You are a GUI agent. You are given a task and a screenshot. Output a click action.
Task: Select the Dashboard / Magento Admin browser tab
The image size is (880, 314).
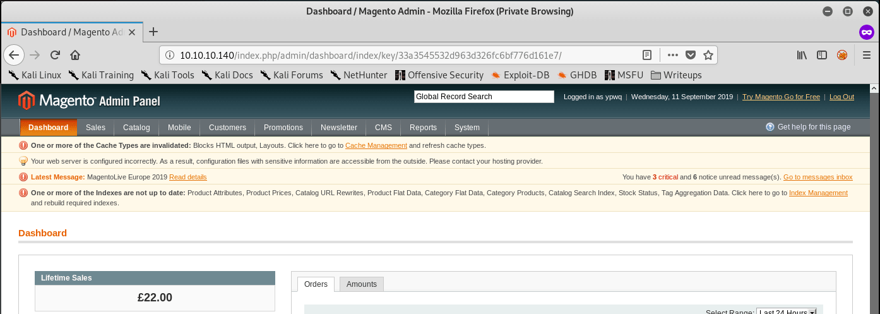point(73,32)
